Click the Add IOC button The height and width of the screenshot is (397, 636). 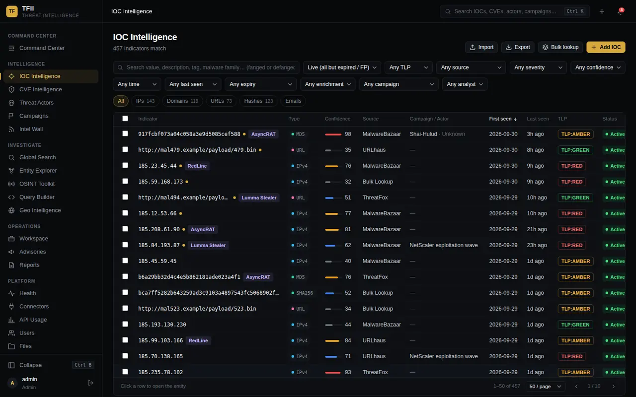pyautogui.click(x=606, y=47)
